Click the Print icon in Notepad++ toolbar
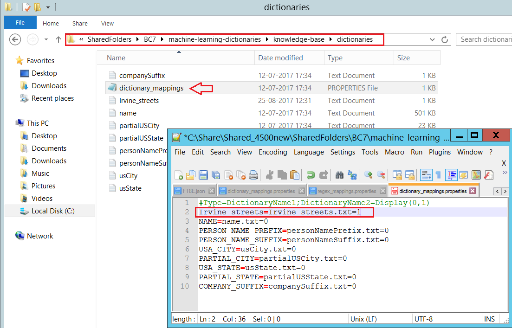The width and height of the screenshot is (512, 328). tap(253, 175)
